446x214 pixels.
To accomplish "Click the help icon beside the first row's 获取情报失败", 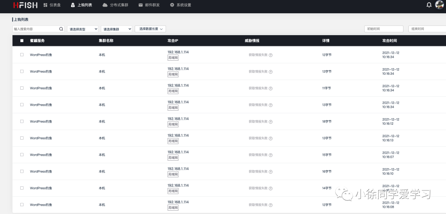I will [x=270, y=55].
